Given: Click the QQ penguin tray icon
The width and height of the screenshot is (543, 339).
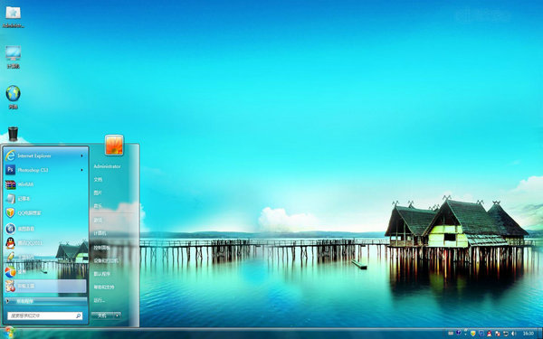Looking at the screenshot, I should coord(490,334).
